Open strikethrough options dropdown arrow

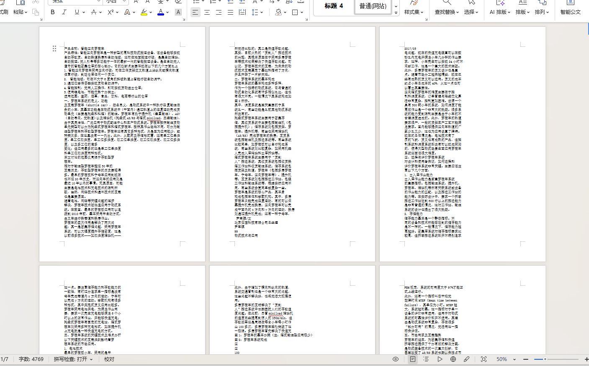100,12
